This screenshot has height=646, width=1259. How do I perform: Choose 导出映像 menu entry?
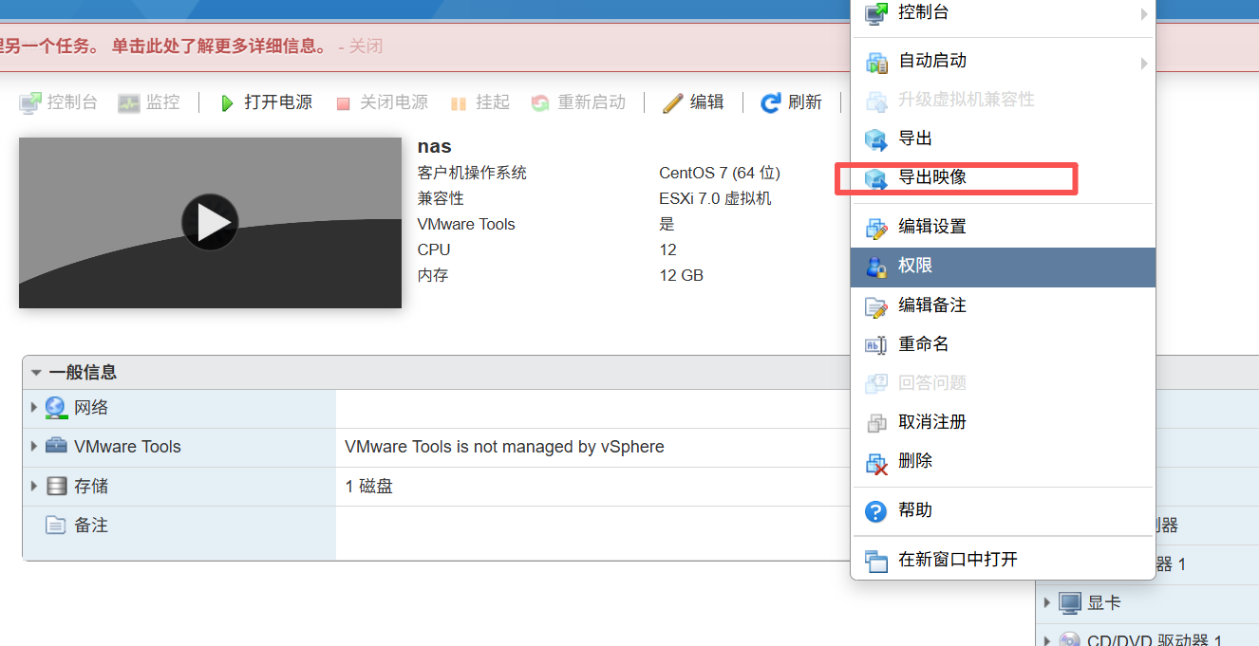1003,177
